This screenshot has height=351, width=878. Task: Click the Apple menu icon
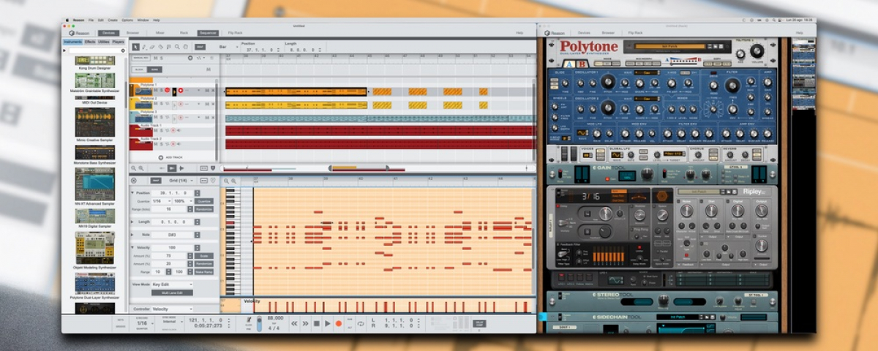click(67, 20)
